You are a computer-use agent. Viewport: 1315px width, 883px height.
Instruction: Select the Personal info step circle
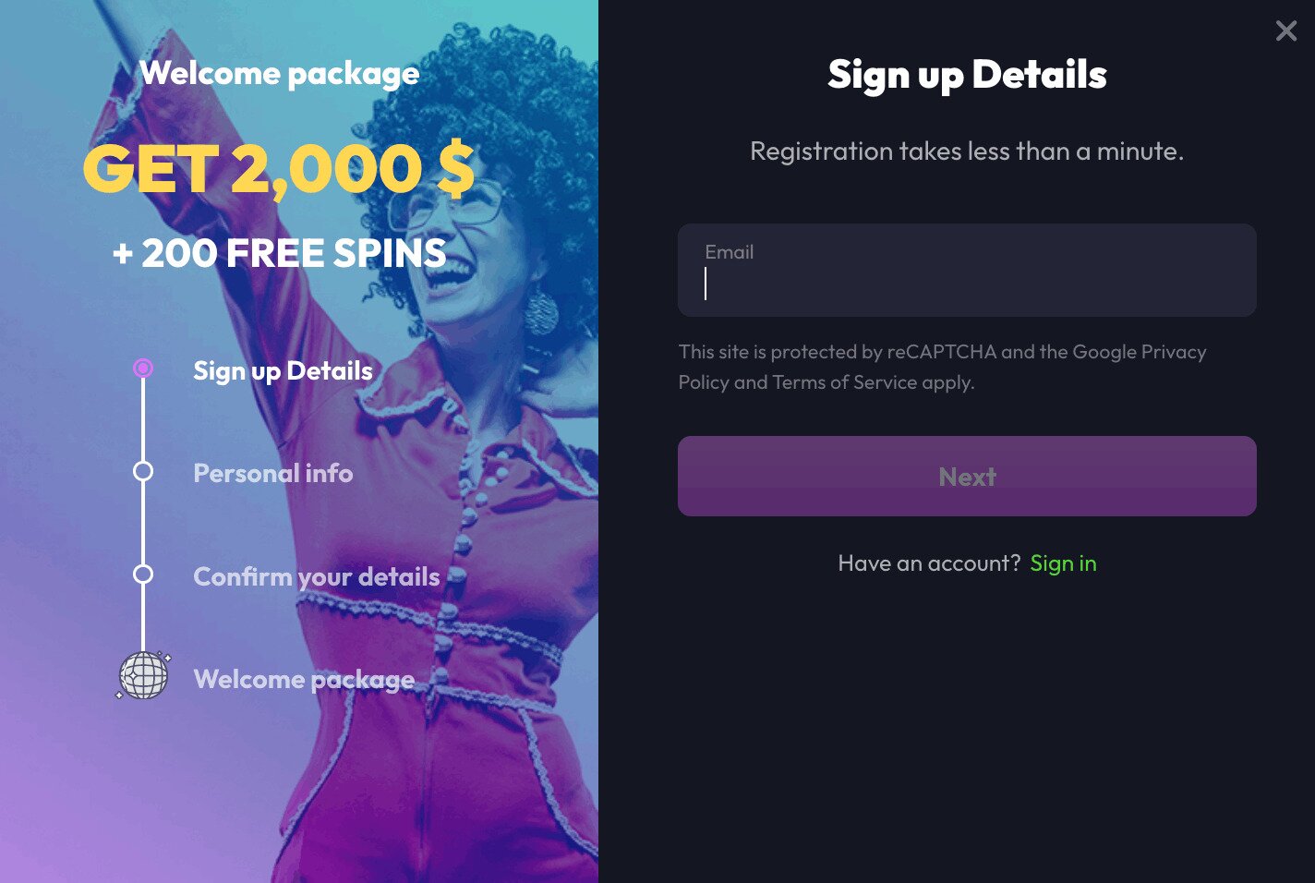tap(143, 472)
